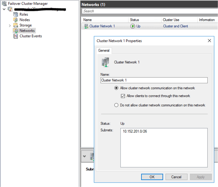Click the Storage folder icon
The width and height of the screenshot is (218, 187).
(16, 25)
